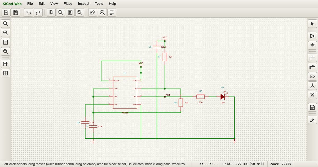This screenshot has height=167, width=318.
Task: Click the left sidebar zoom-redraw magnifier
Action: (6, 51)
